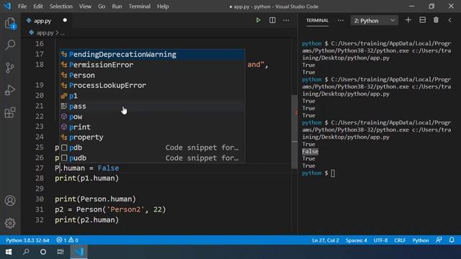Image resolution: width=461 pixels, height=259 pixels.
Task: Open the View menu
Action: pyautogui.click(x=85, y=6)
